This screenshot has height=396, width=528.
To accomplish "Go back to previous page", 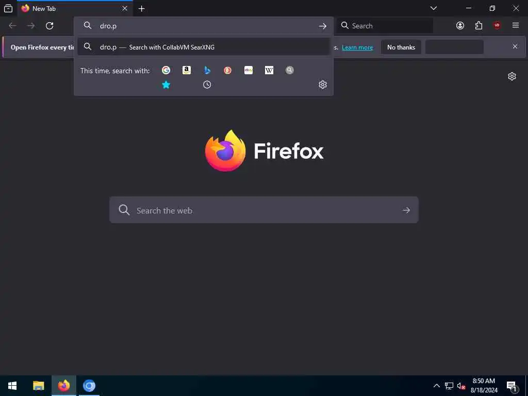I will click(12, 26).
